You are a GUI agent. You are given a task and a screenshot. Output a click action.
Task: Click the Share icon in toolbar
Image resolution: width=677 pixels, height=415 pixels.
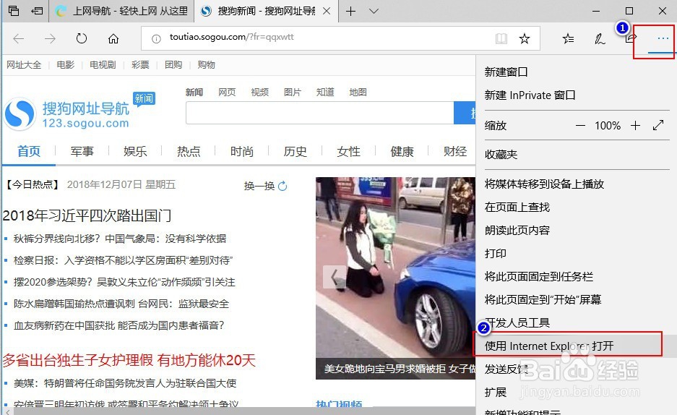pyautogui.click(x=631, y=39)
